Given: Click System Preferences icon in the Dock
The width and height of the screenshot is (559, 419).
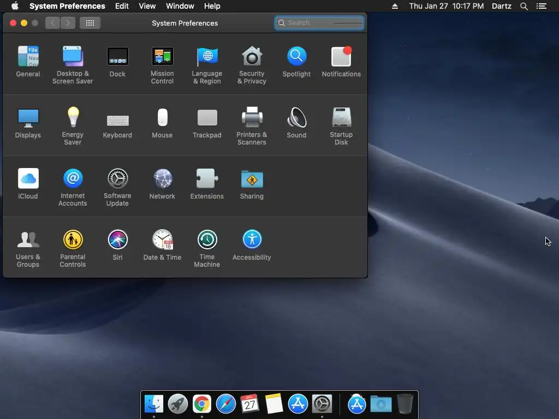Looking at the screenshot, I should [x=322, y=404].
